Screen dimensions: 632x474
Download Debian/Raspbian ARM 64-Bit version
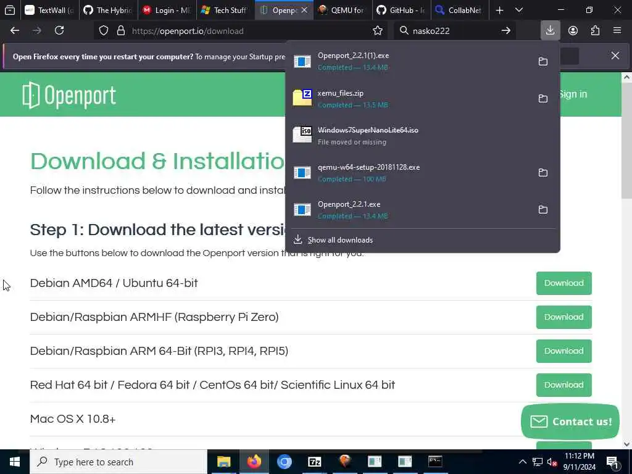pyautogui.click(x=564, y=351)
